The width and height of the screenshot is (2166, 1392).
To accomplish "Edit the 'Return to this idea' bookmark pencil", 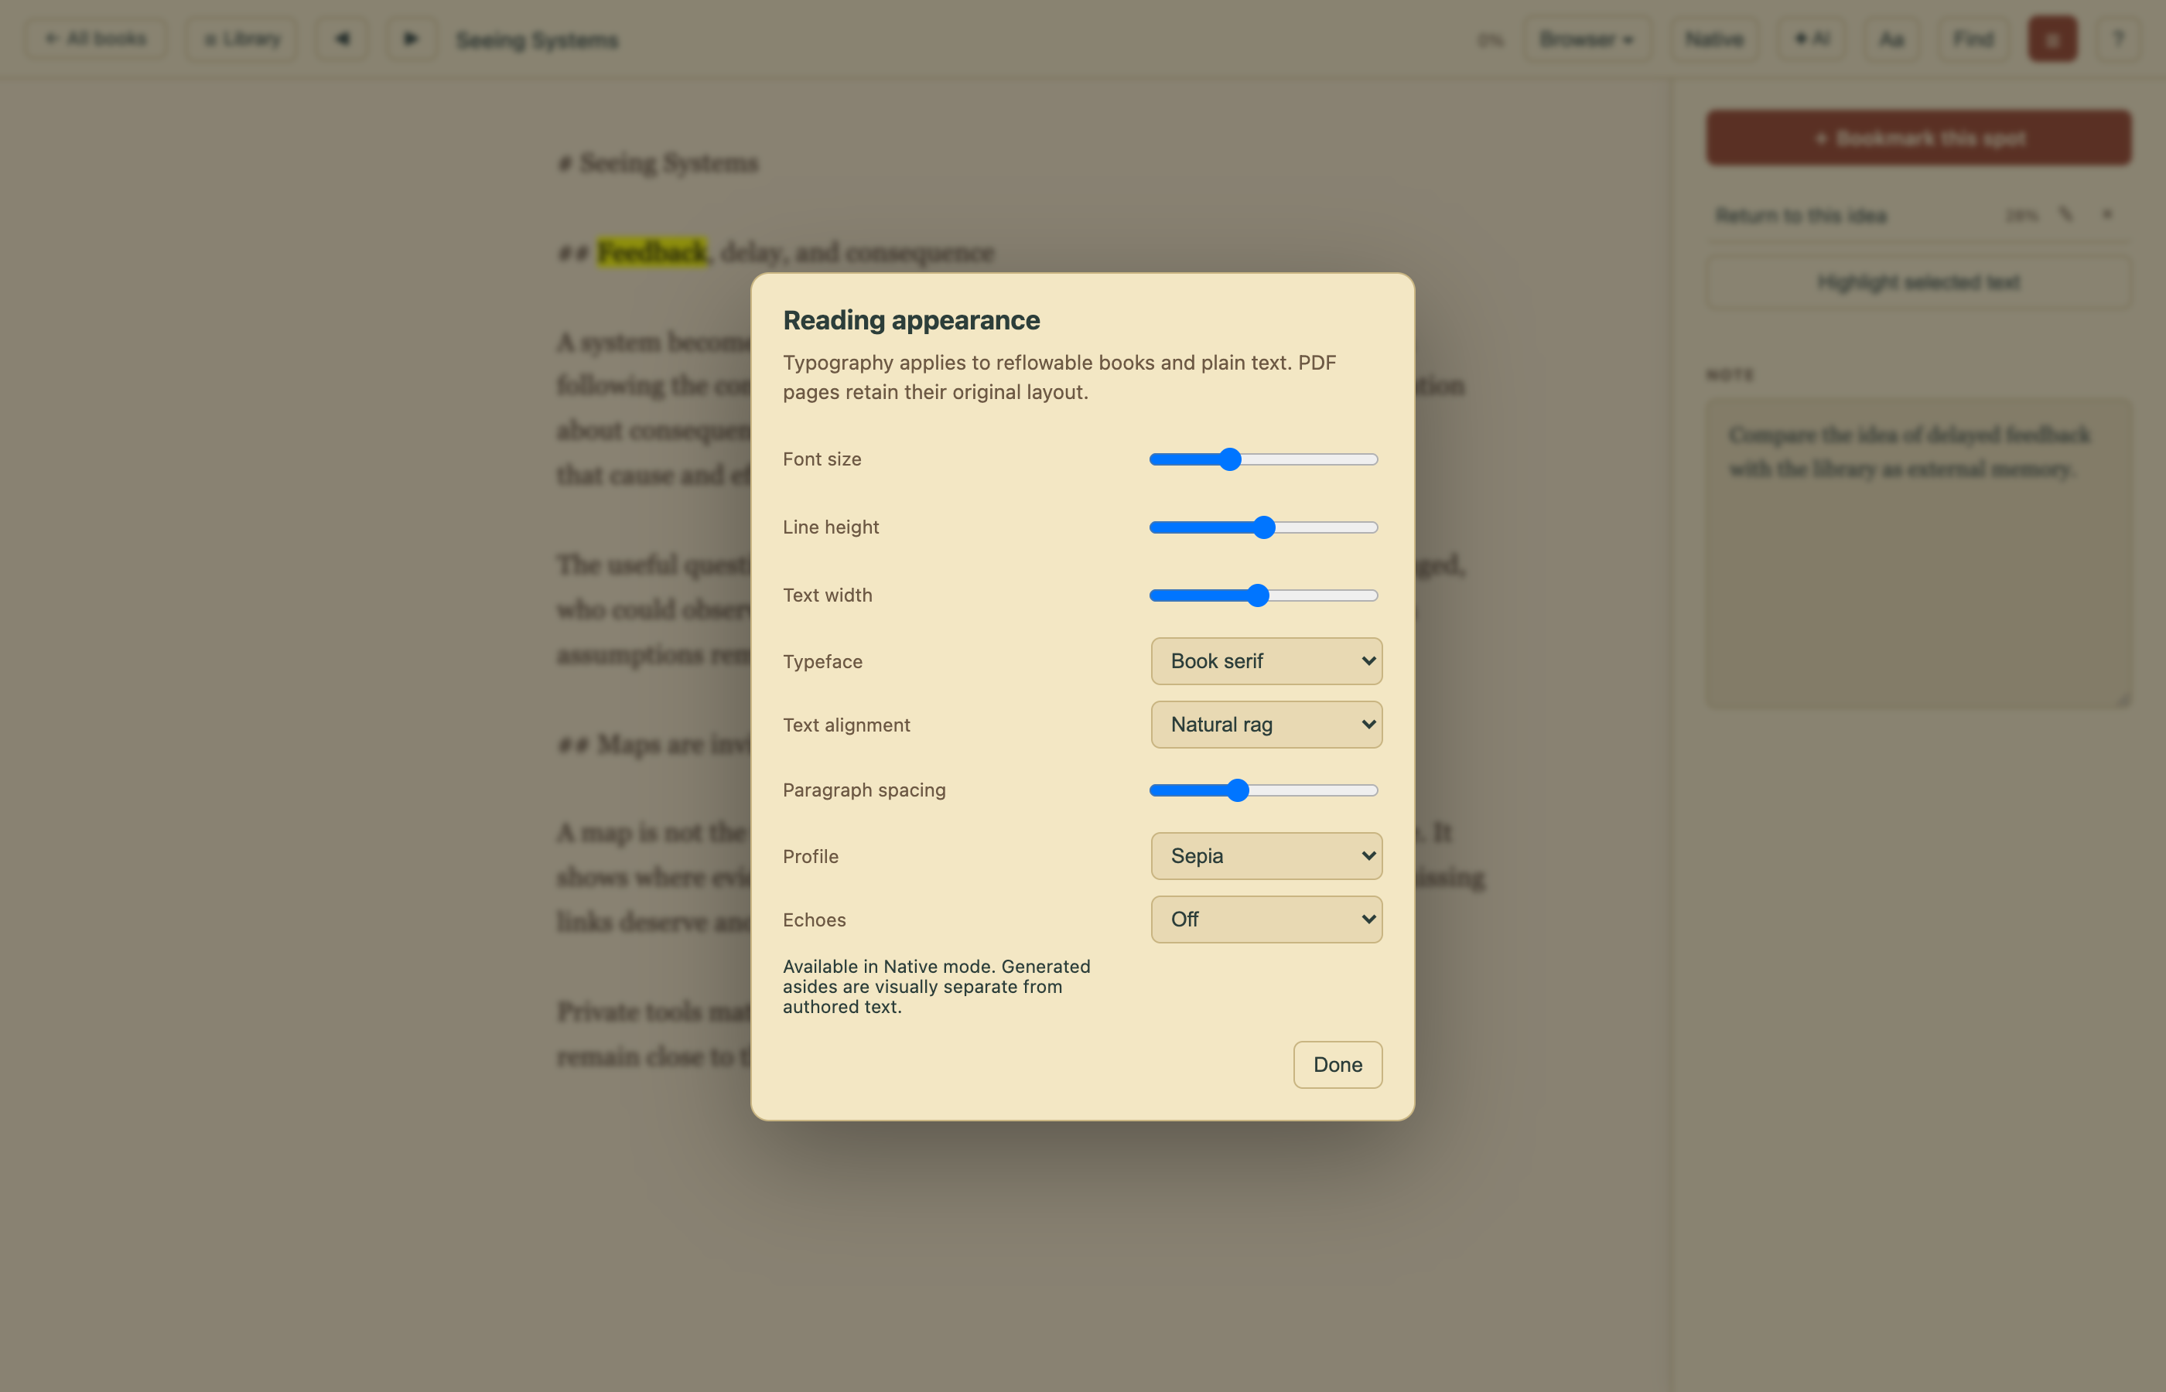I will click(2065, 214).
